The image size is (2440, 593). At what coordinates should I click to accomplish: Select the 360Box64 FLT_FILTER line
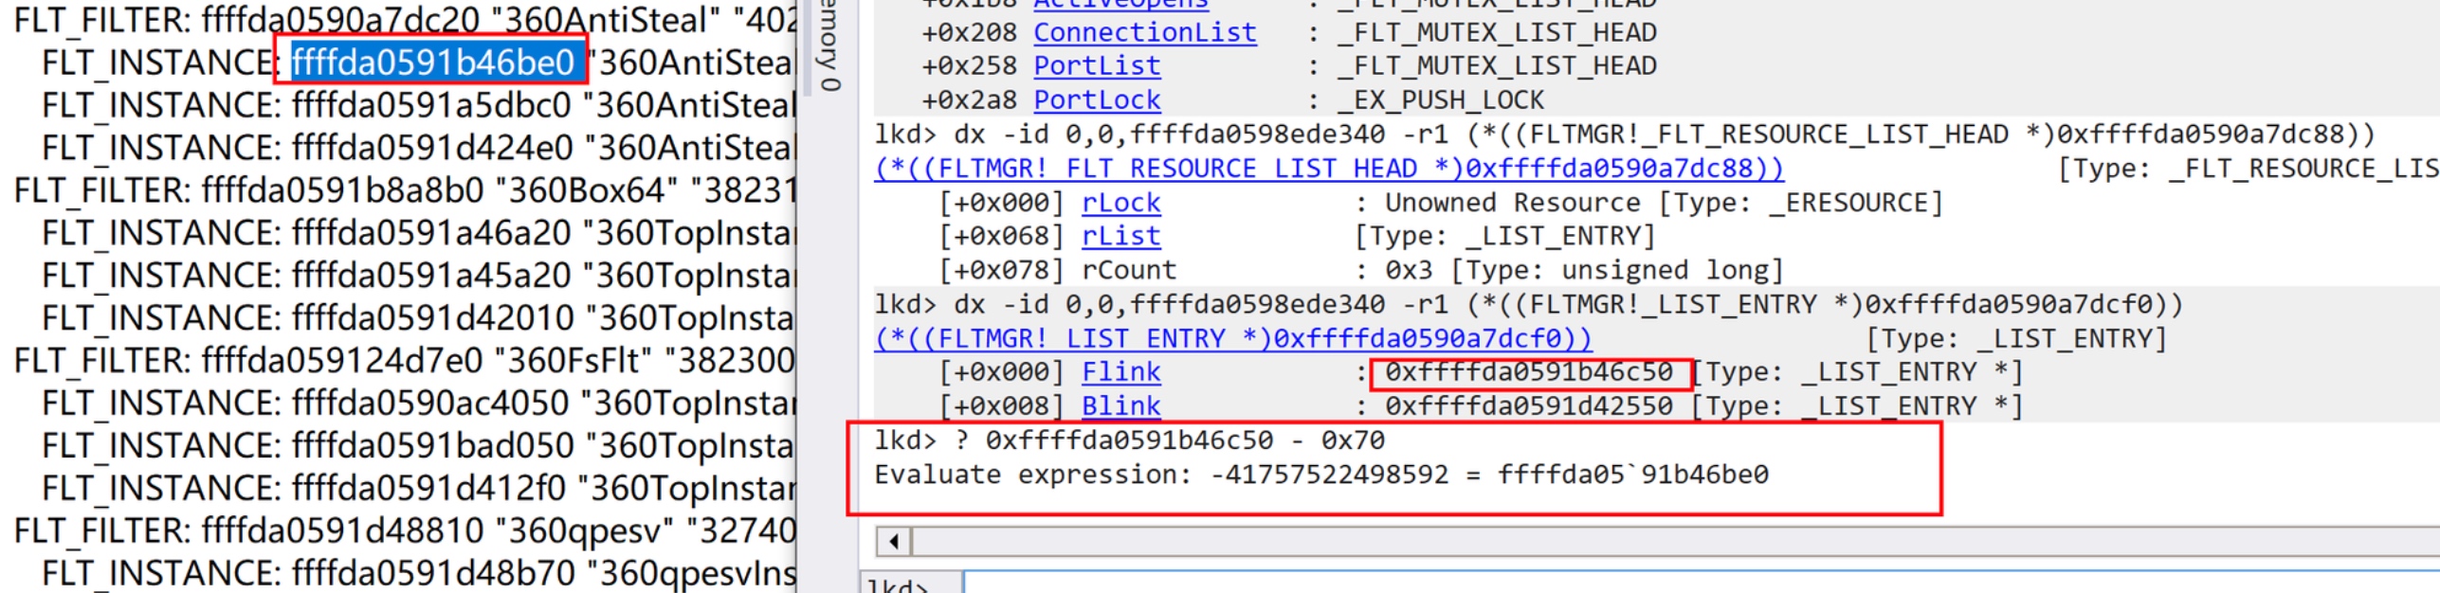[404, 190]
